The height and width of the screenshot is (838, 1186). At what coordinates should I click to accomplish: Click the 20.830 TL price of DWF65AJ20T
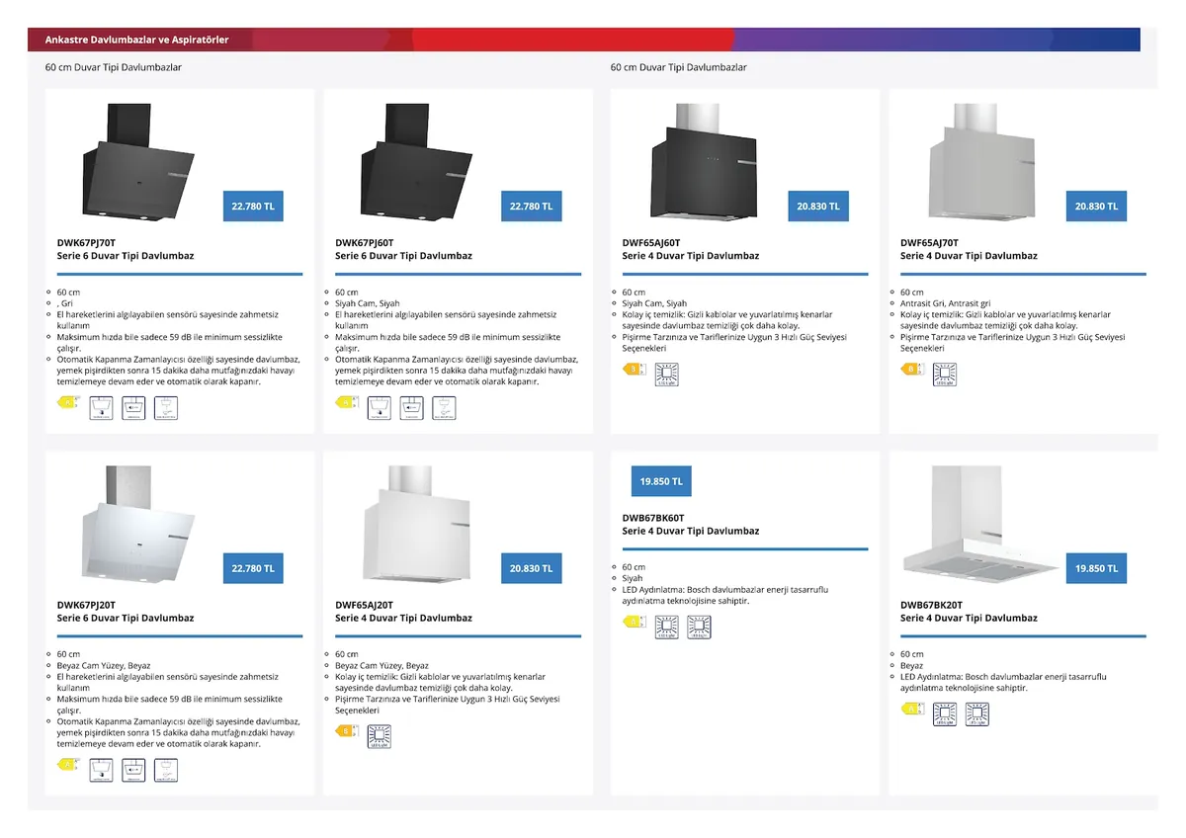pyautogui.click(x=531, y=569)
